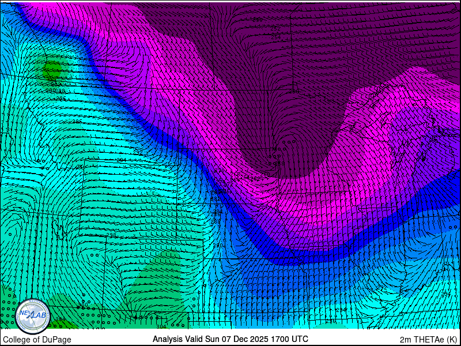Click the Analysis Valid Sun 07 Dec 2025 timestamp
The image size is (461, 346).
[x=230, y=339]
